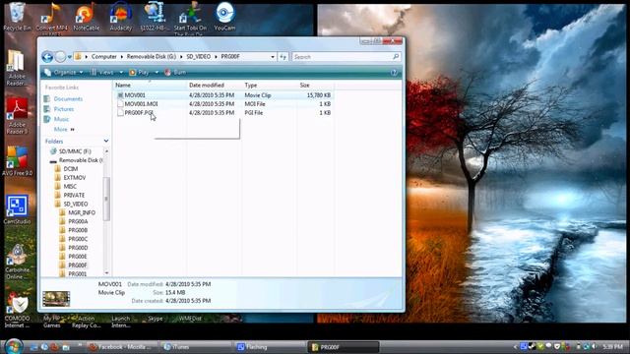Click the arrow after SD_VIDEO in the address bar
The image size is (630, 354).
[216, 57]
